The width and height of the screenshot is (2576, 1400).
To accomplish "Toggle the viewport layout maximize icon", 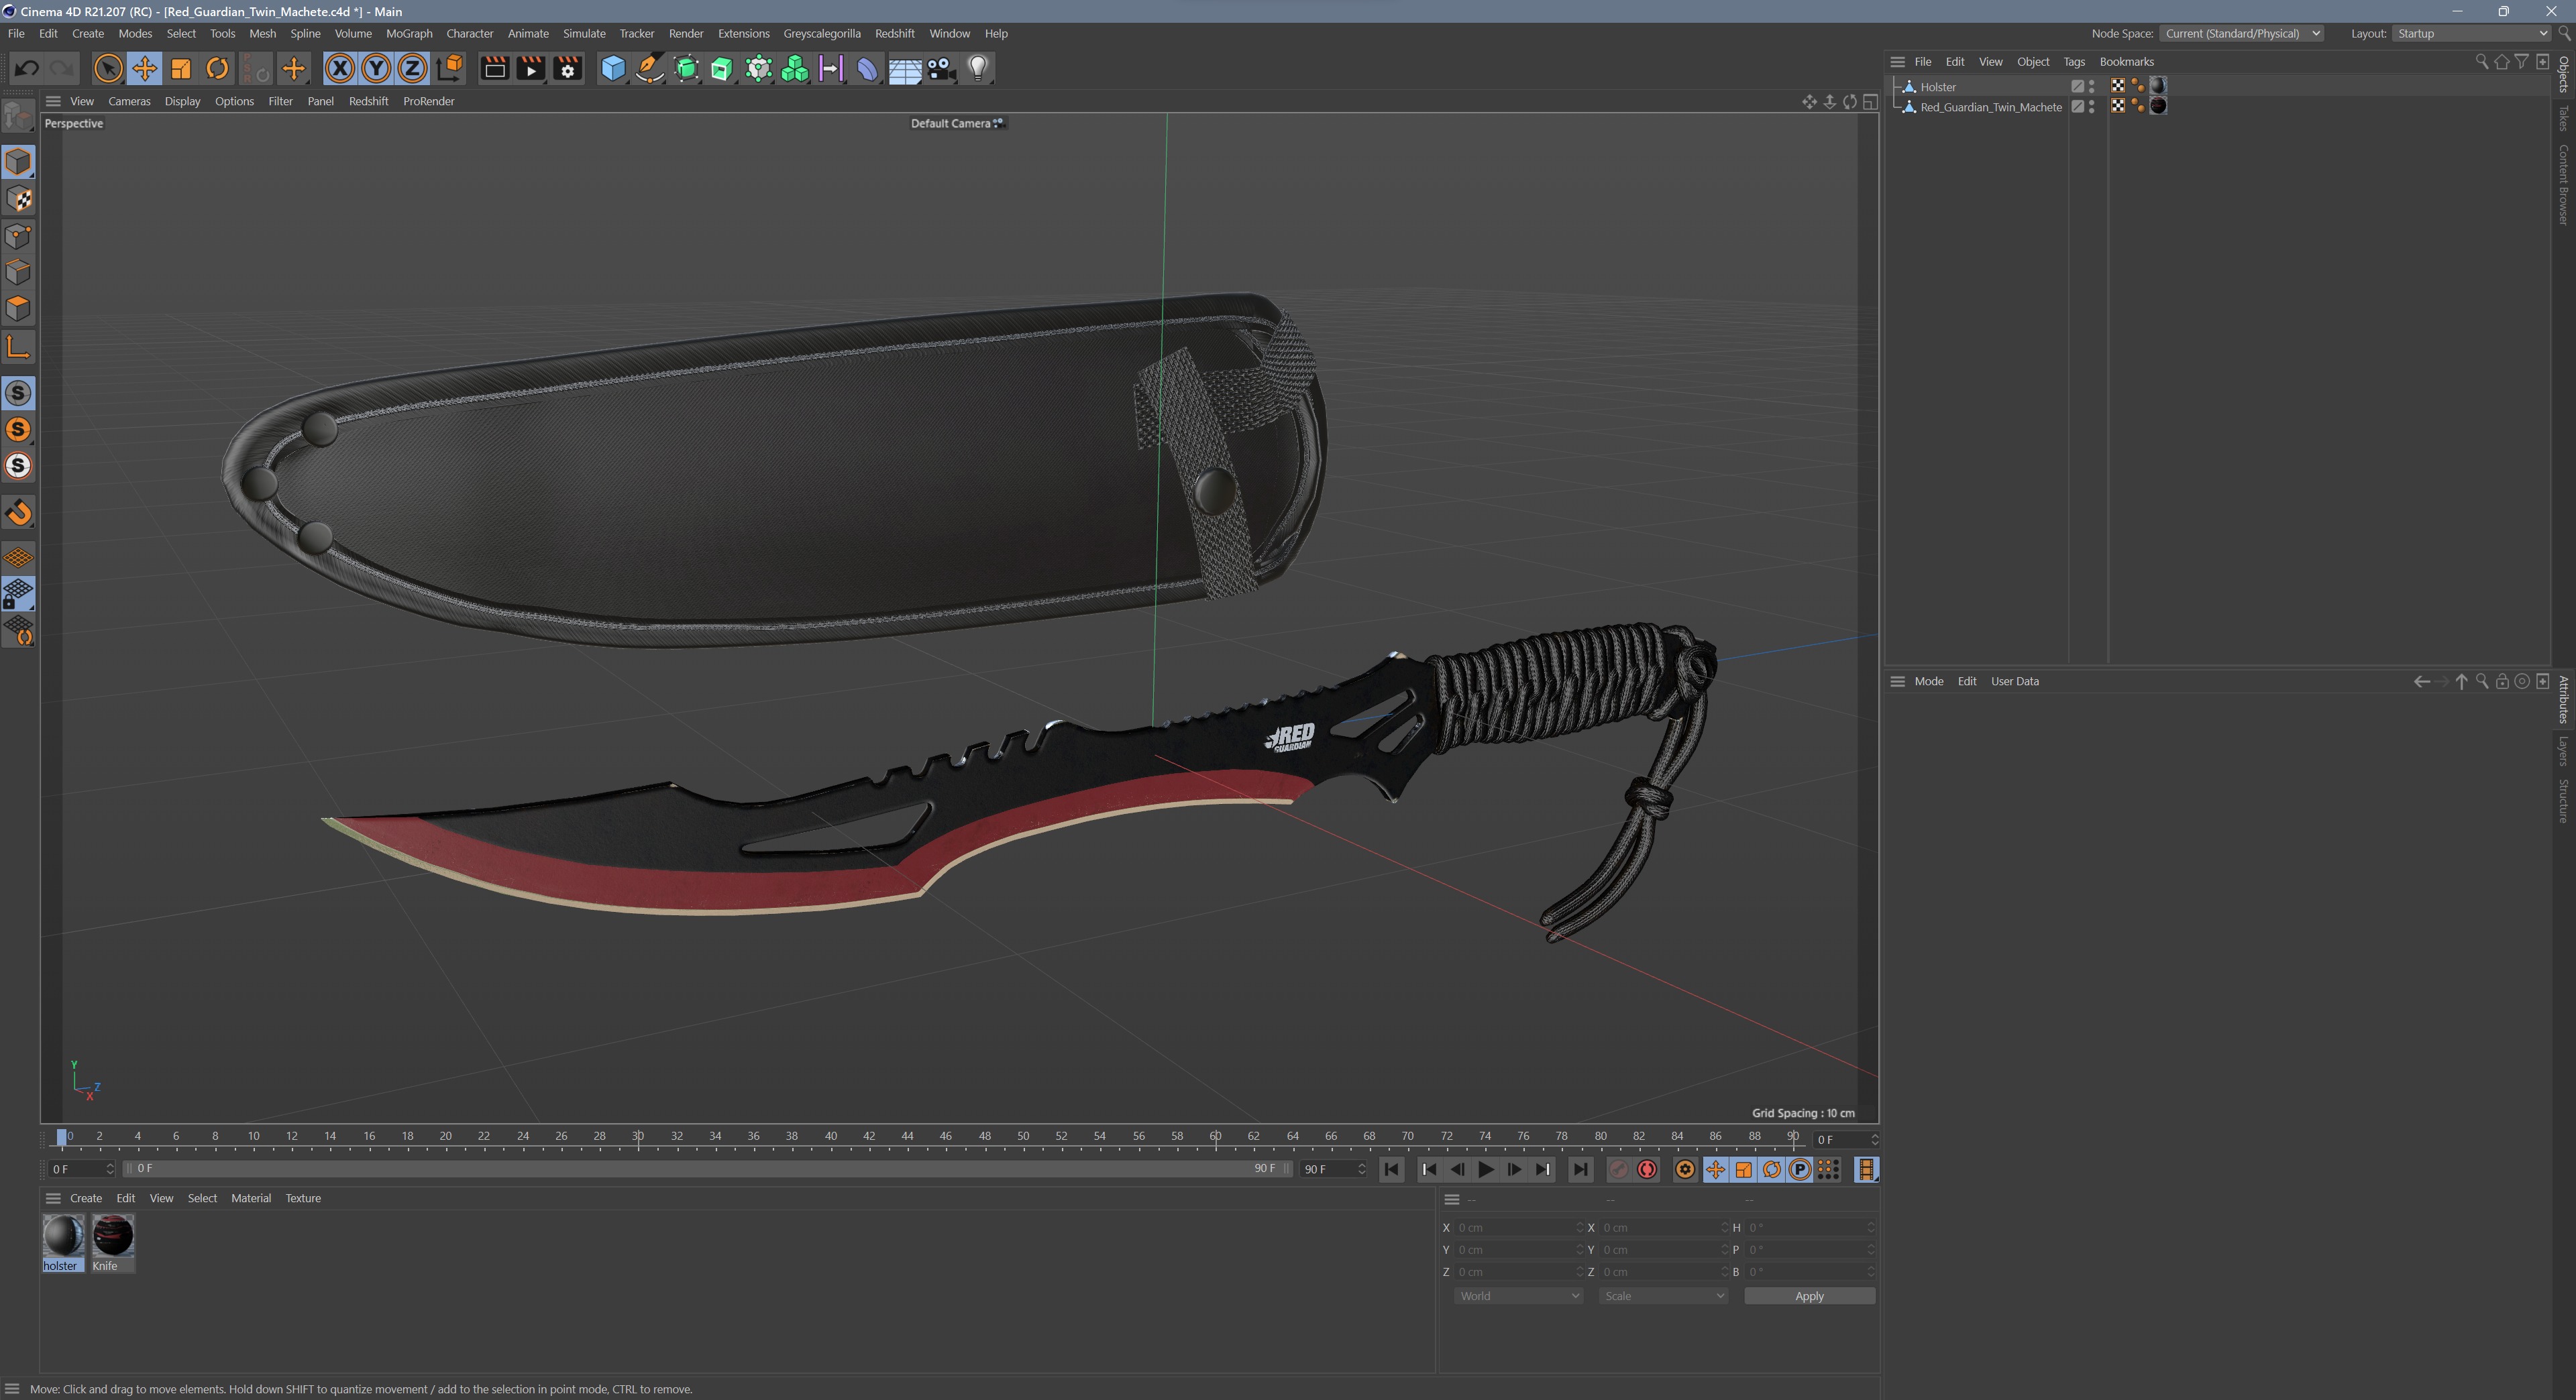I will click(1870, 102).
